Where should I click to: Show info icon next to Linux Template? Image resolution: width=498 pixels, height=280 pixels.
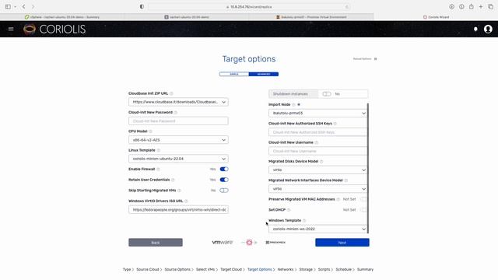159,150
